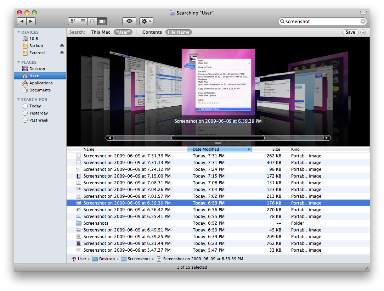Image resolution: width=384 pixels, height=291 pixels.
Task: Switch to list view
Action: [x=83, y=21]
